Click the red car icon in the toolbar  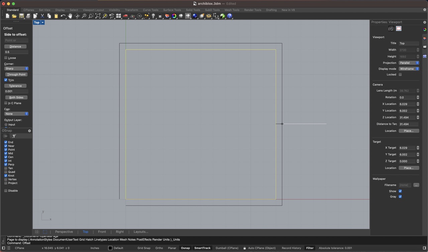[126, 16]
